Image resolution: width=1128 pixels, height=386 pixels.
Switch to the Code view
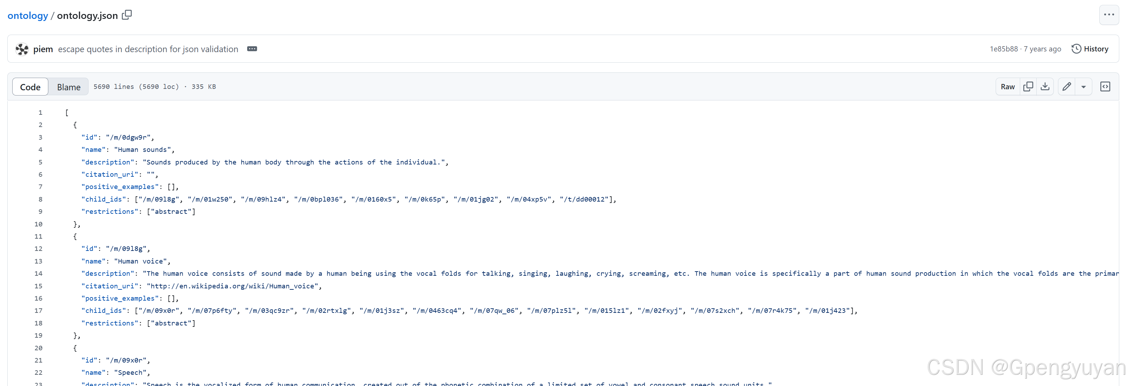click(x=30, y=87)
